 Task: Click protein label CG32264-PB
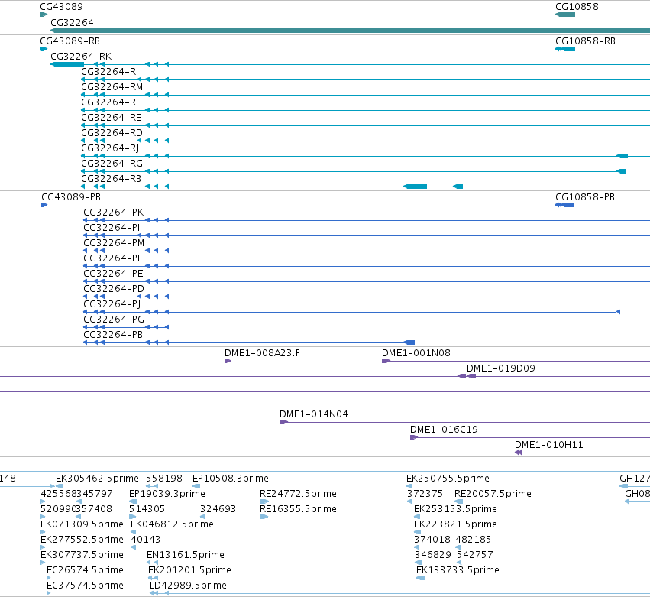click(113, 336)
